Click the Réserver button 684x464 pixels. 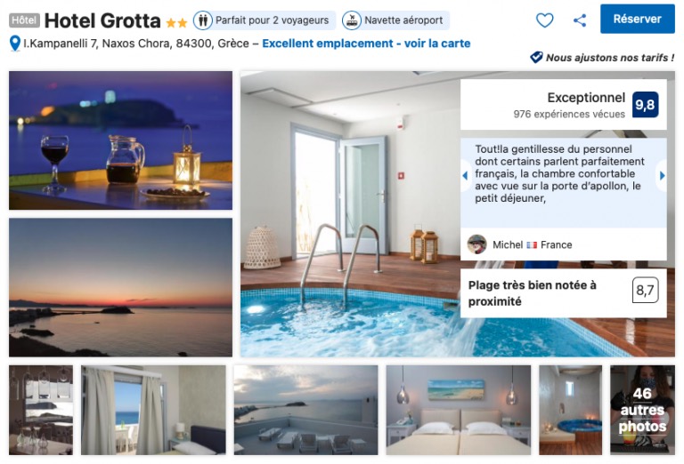638,20
